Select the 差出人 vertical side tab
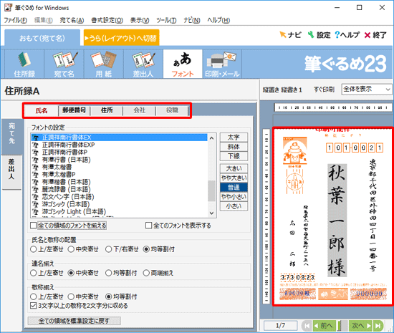The width and height of the screenshot is (394, 333). 11,172
